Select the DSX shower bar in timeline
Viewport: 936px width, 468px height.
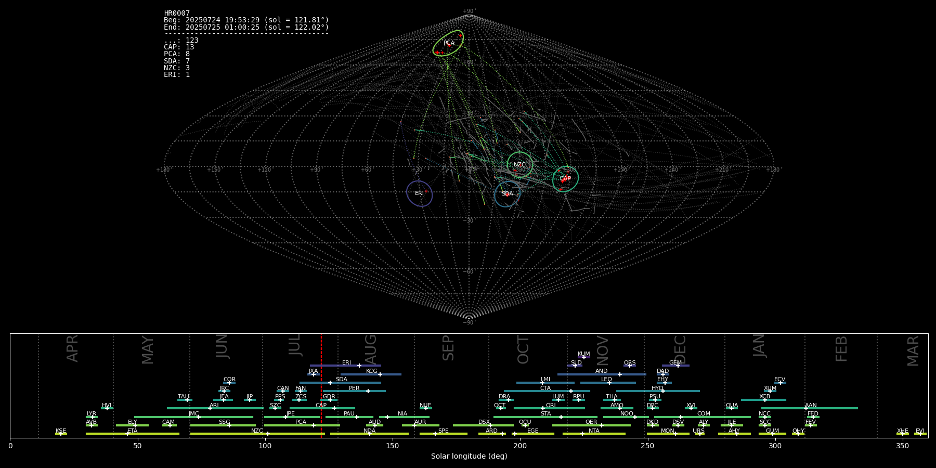(483, 425)
